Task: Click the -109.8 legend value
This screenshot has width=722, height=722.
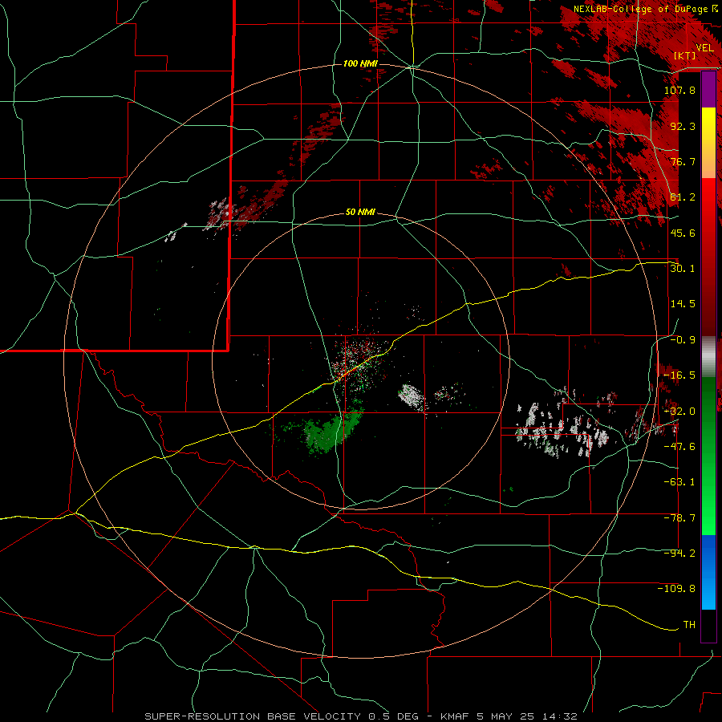Action: tap(676, 589)
